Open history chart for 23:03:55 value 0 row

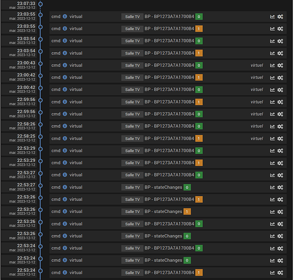[272, 17]
